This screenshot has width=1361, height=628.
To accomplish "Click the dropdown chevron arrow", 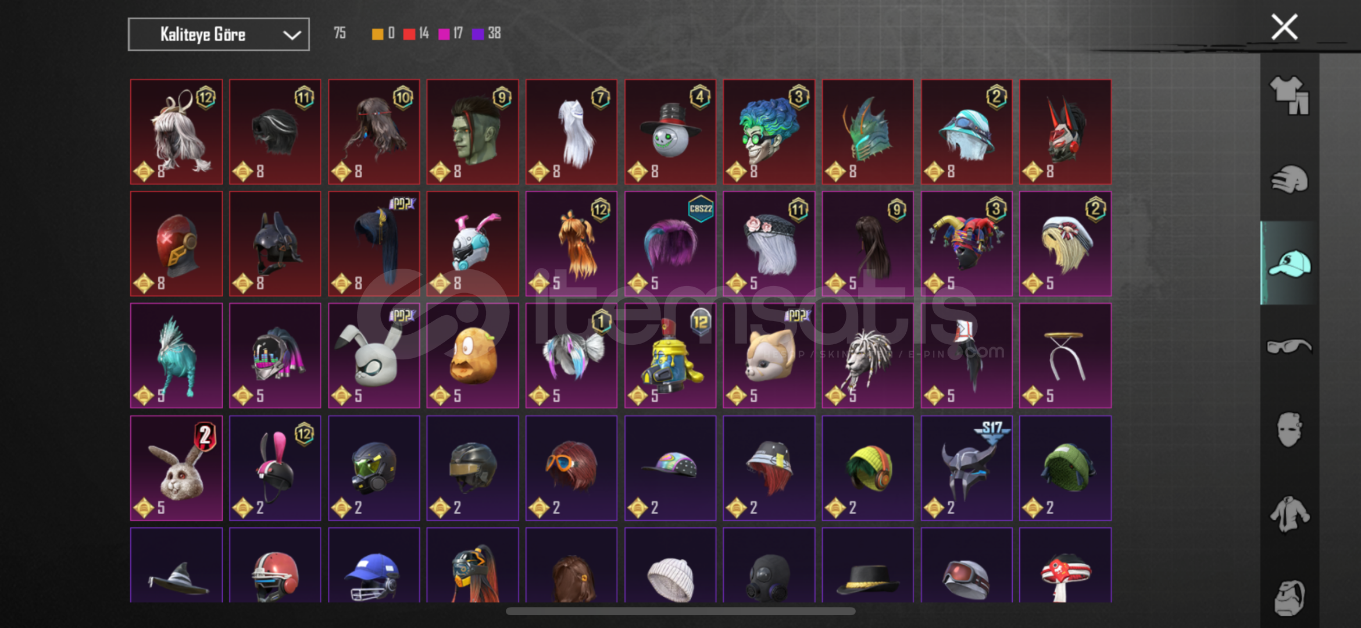I will [292, 35].
